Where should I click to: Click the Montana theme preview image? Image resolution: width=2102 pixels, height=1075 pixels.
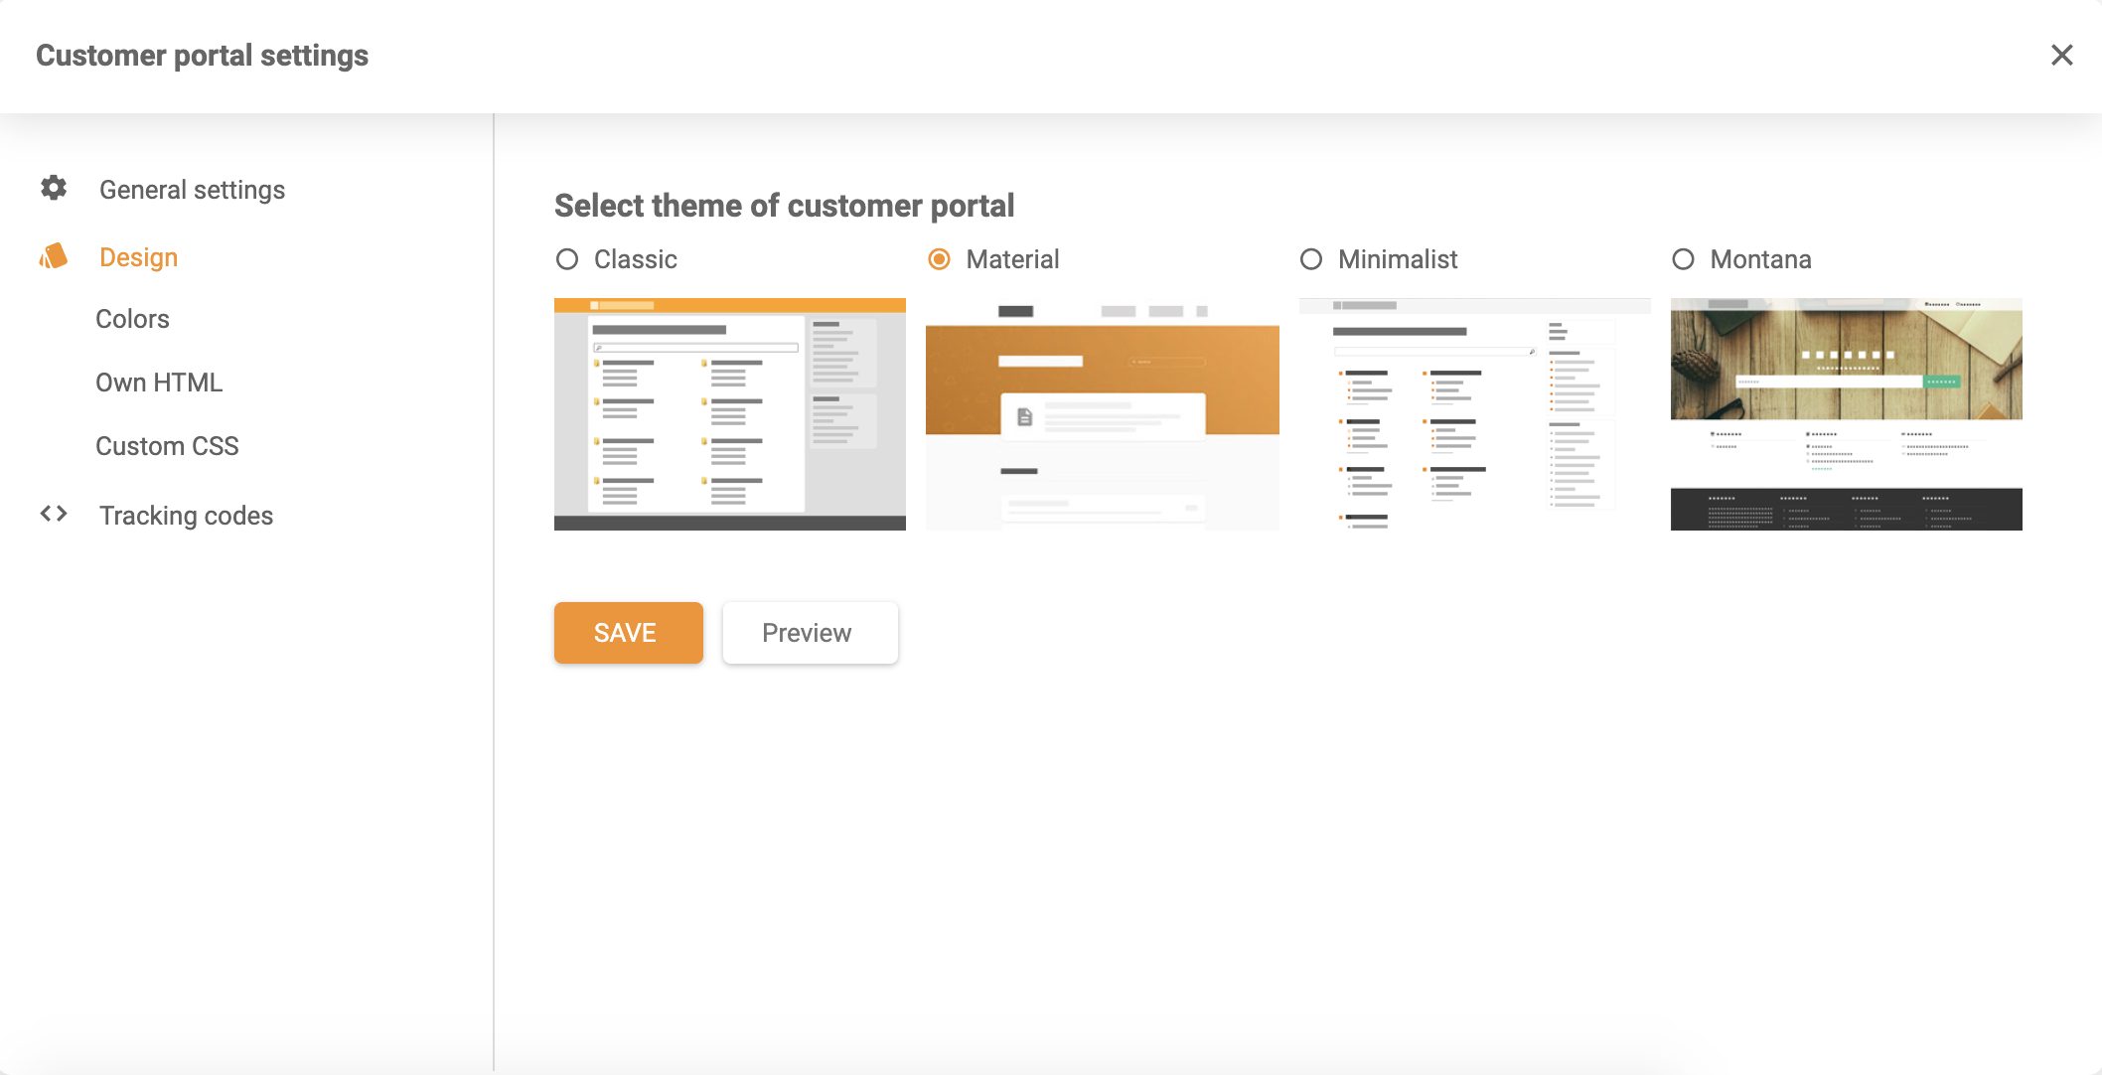tap(1845, 412)
